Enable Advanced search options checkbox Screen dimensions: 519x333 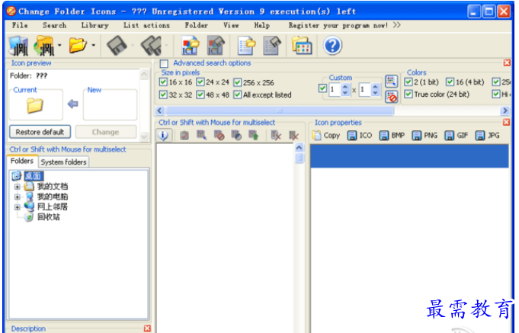[x=165, y=63]
